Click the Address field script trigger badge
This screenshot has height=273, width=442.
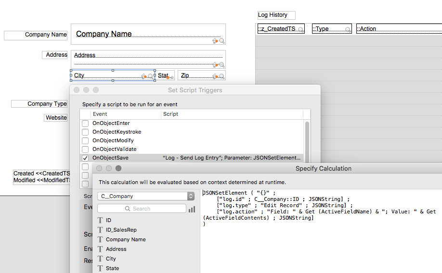215,65
